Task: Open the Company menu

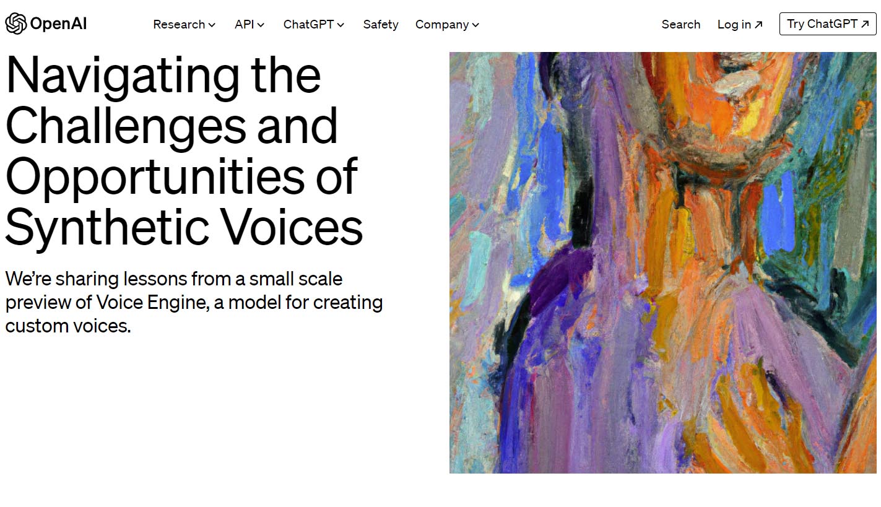Action: pyautogui.click(x=442, y=25)
